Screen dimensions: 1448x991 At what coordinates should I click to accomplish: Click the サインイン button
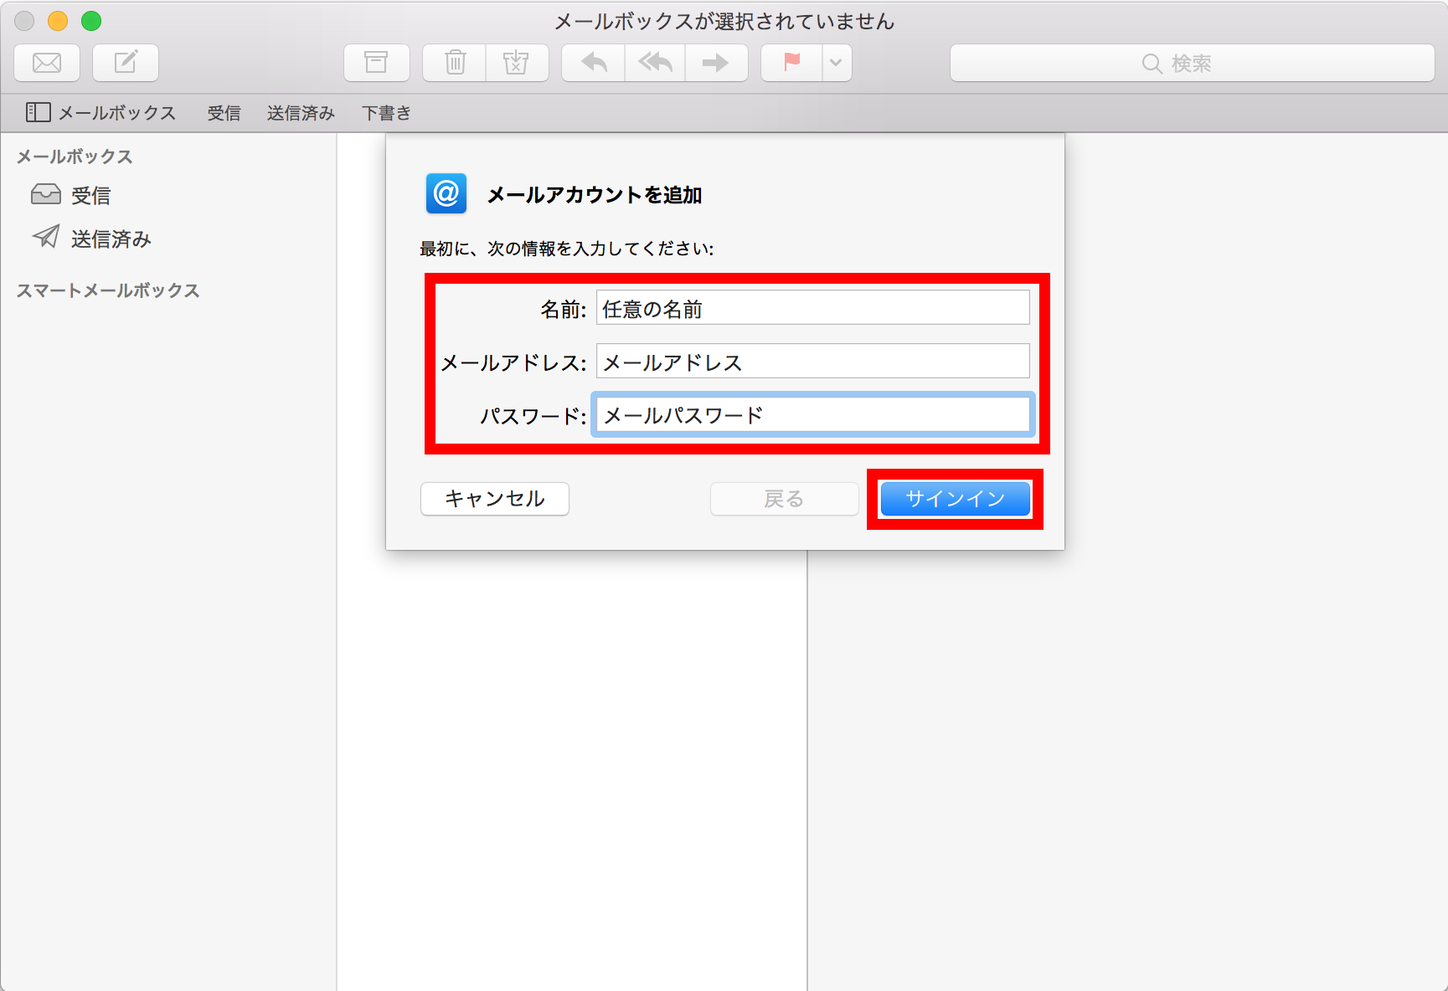[954, 498]
